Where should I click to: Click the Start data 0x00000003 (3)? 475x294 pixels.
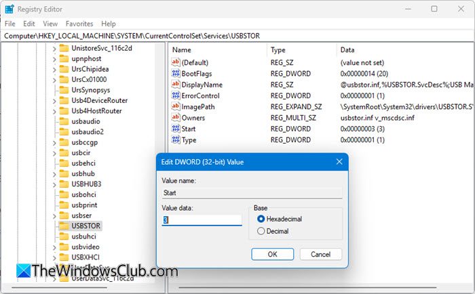pyautogui.click(x=362, y=129)
